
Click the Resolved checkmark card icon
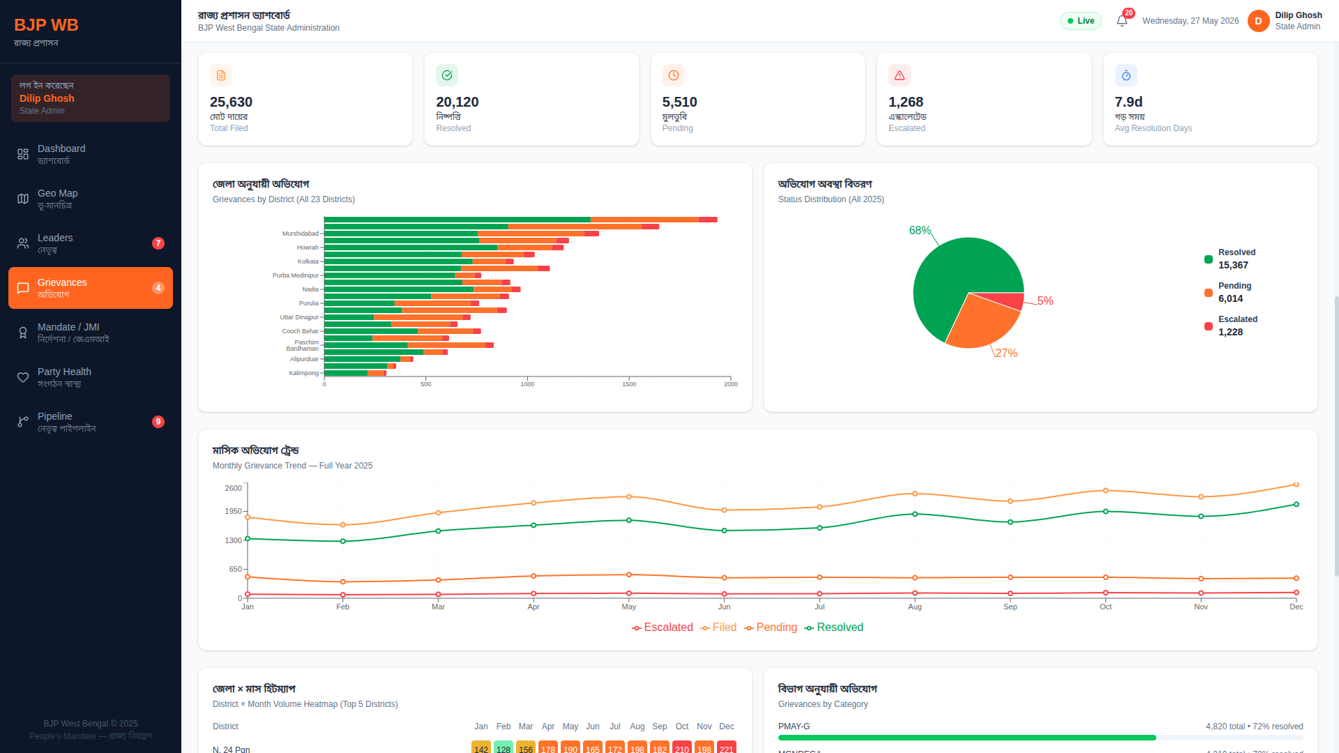pyautogui.click(x=447, y=75)
